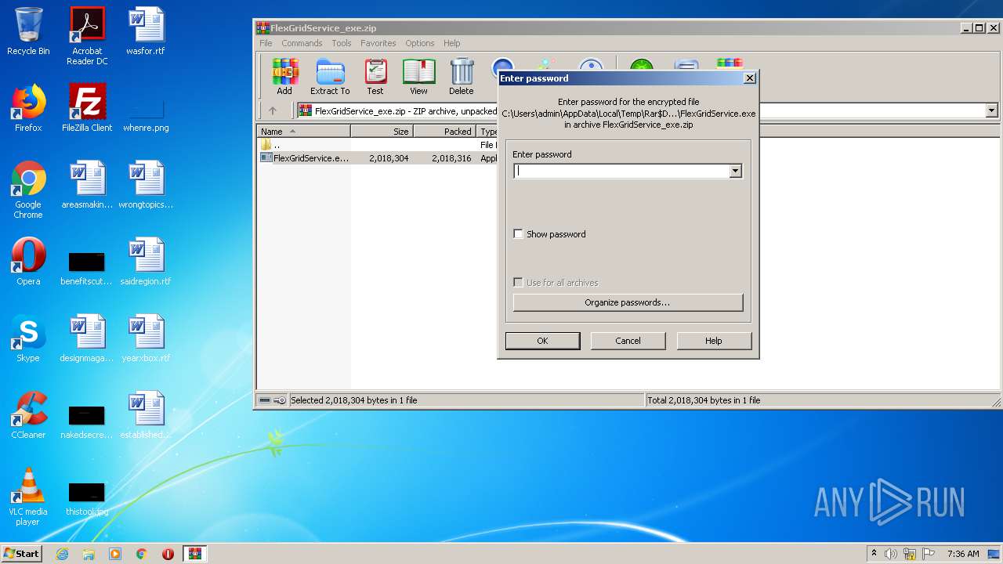Open Internet Explorer from taskbar

point(62,554)
